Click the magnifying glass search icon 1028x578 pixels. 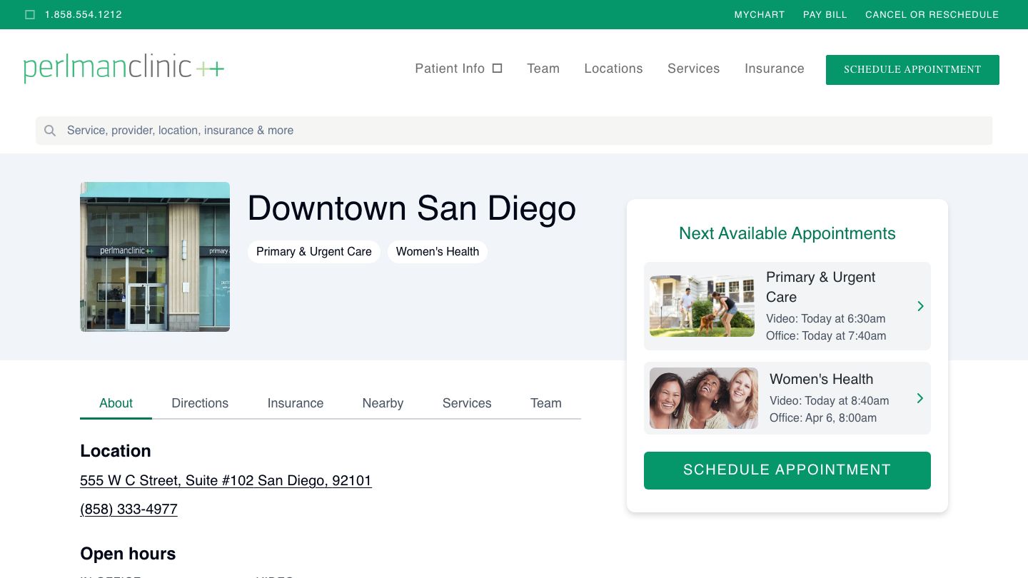tap(50, 131)
